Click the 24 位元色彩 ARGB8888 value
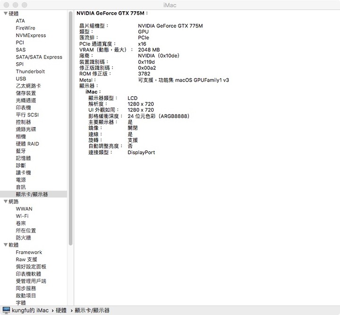Viewport: 340px width, 315px height. [159, 116]
